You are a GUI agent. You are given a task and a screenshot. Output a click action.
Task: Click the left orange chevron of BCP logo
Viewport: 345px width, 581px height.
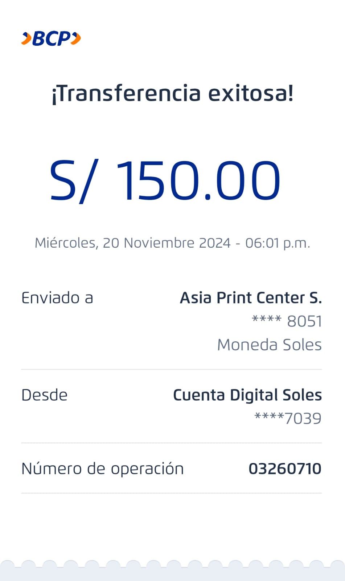(26, 38)
